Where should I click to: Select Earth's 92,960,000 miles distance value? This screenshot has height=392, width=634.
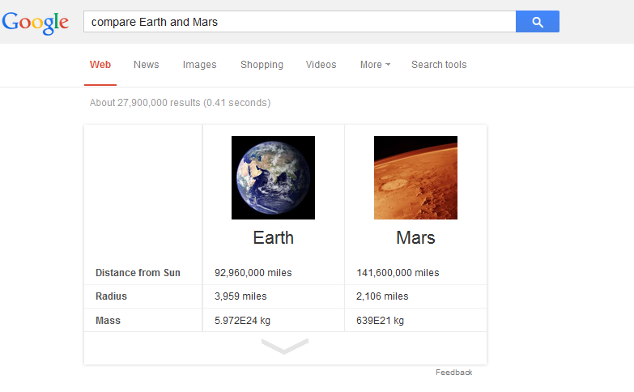click(x=253, y=273)
